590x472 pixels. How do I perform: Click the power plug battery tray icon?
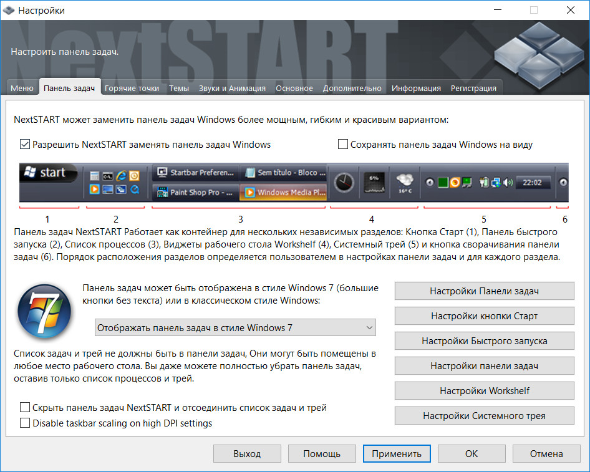pyautogui.click(x=484, y=183)
